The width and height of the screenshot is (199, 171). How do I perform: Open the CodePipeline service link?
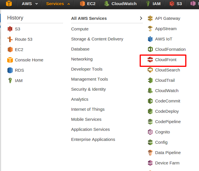(x=168, y=122)
